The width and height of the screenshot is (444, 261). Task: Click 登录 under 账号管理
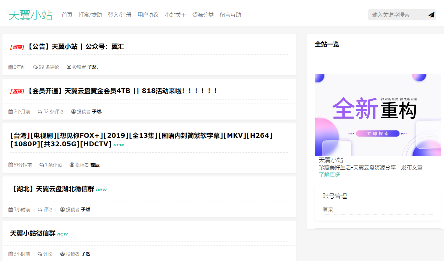coord(328,210)
